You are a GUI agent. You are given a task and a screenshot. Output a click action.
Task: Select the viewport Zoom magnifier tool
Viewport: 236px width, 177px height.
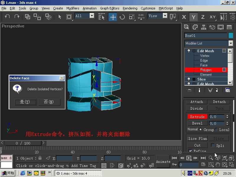click(211, 158)
